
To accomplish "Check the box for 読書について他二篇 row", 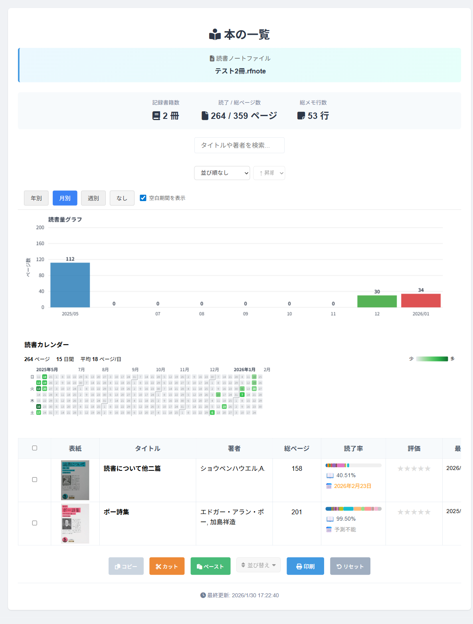I will pyautogui.click(x=35, y=480).
